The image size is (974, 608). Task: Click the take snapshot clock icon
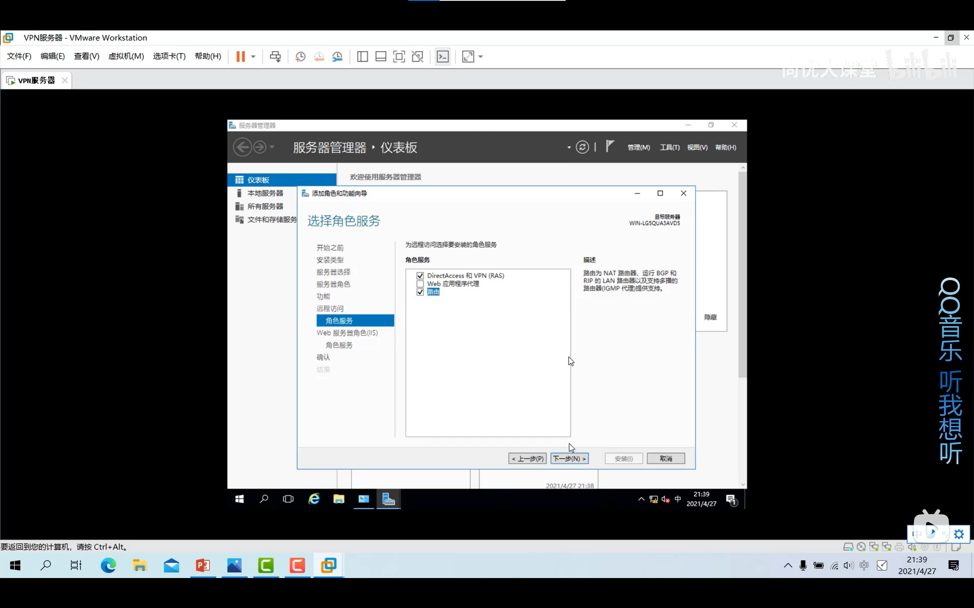pyautogui.click(x=300, y=56)
